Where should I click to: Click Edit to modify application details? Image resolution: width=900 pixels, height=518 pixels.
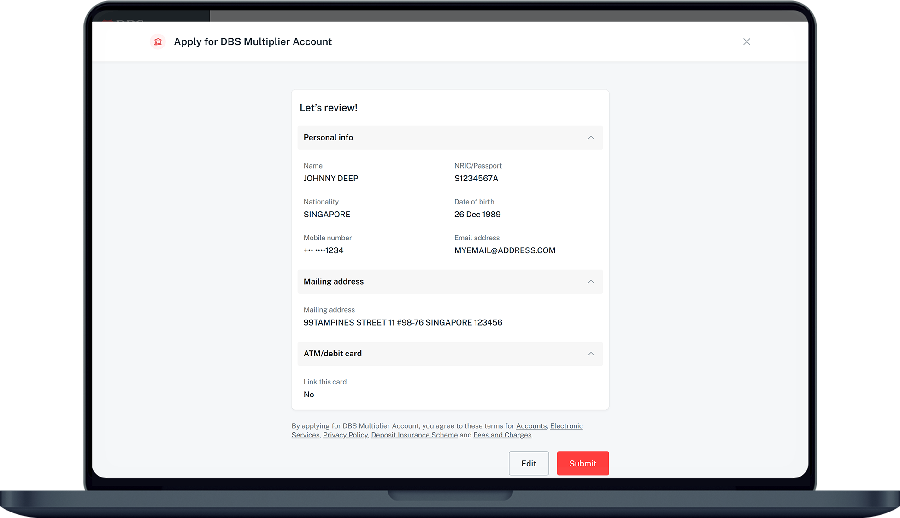click(x=529, y=463)
